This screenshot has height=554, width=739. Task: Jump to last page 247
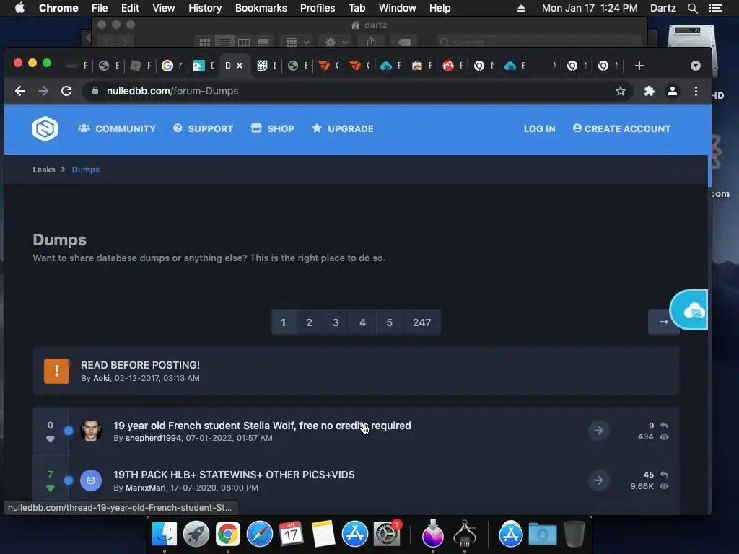tap(421, 322)
